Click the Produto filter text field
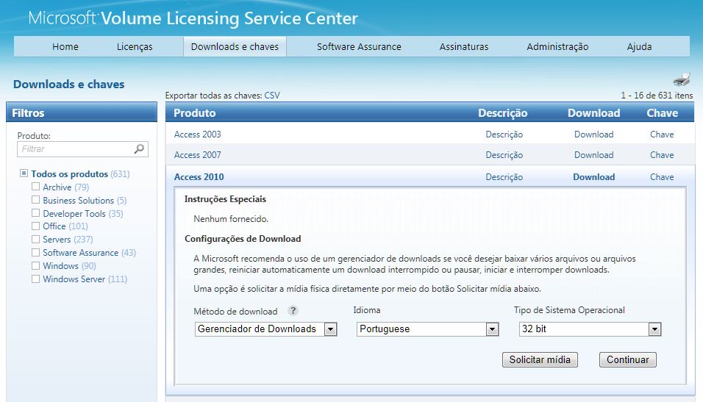Viewport: 703px width, 402px height. [x=75, y=149]
